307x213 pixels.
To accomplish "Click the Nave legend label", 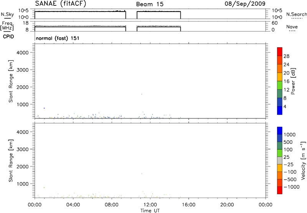I will click(x=292, y=27).
